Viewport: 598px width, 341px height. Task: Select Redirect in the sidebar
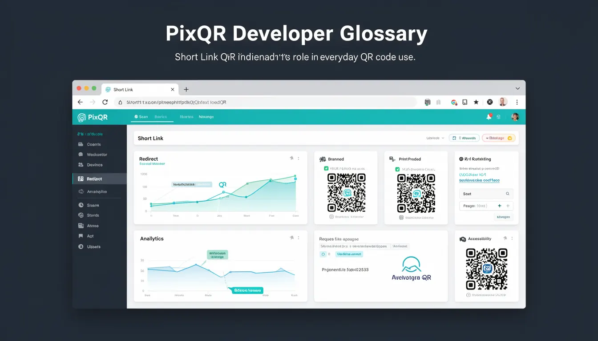pyautogui.click(x=100, y=179)
